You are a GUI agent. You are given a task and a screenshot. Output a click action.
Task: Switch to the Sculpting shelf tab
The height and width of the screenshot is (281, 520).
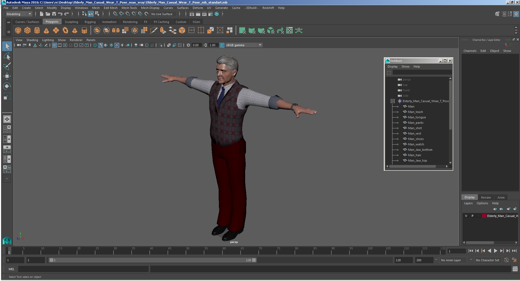[x=71, y=22]
